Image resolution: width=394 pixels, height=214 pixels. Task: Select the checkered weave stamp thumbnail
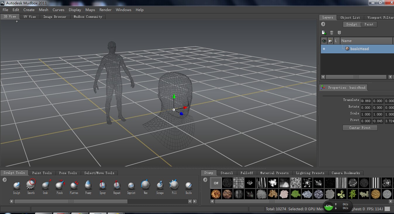238,183
